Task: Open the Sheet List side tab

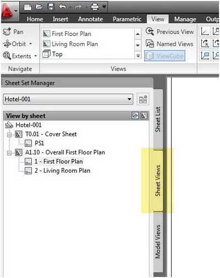Action: pos(158,119)
